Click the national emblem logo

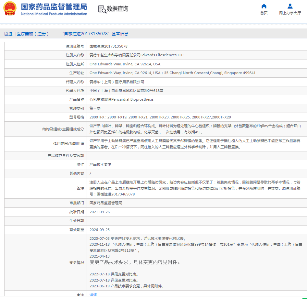[x=10, y=9]
